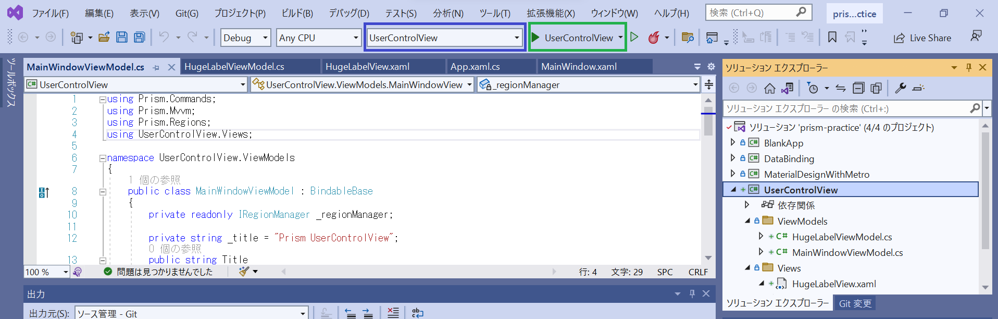This screenshot has width=998, height=319.
Task: Click the Find in Files folder-search icon
Action: click(x=688, y=37)
